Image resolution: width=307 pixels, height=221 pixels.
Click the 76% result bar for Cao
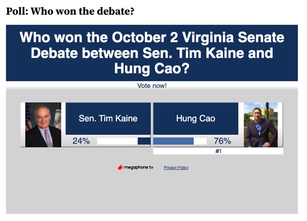[x=180, y=141]
